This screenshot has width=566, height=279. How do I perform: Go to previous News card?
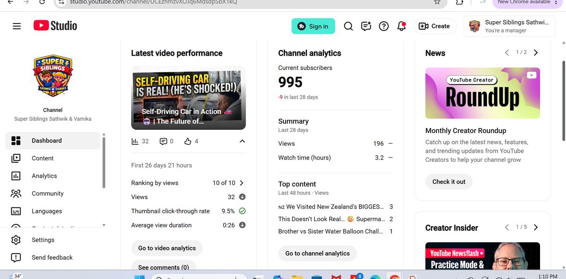(507, 53)
